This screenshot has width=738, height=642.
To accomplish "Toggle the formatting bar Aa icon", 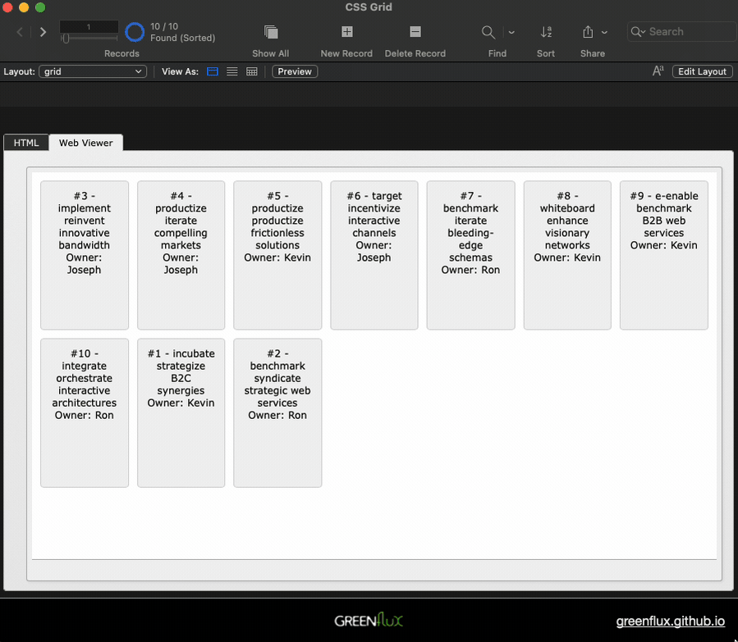I will click(x=658, y=71).
